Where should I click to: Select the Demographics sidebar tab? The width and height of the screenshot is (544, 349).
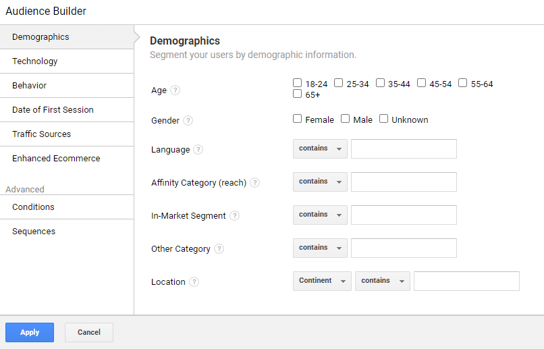pyautogui.click(x=67, y=36)
